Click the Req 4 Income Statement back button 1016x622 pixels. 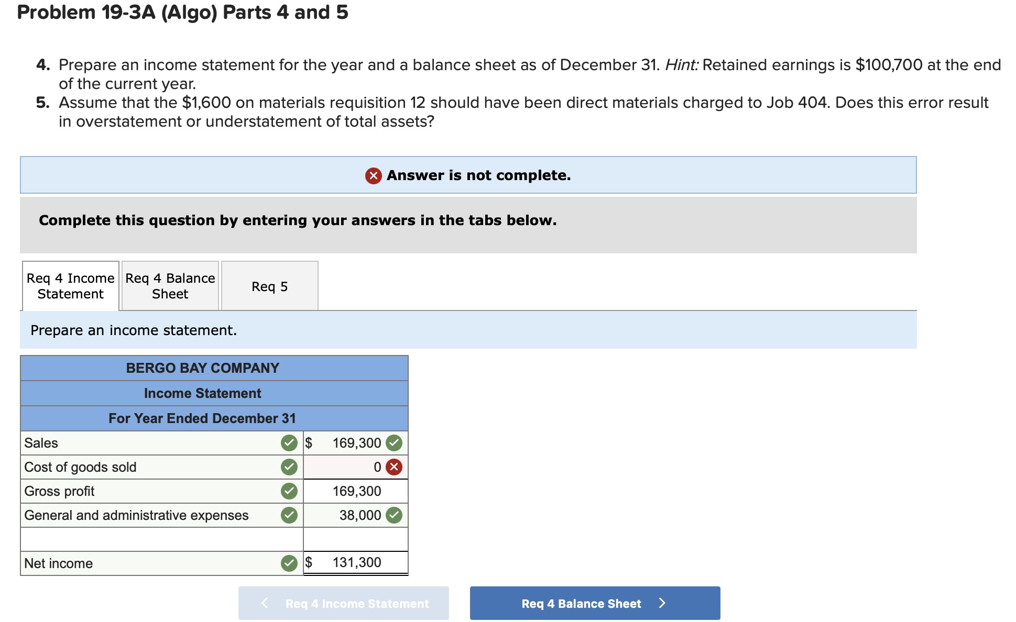(x=343, y=603)
